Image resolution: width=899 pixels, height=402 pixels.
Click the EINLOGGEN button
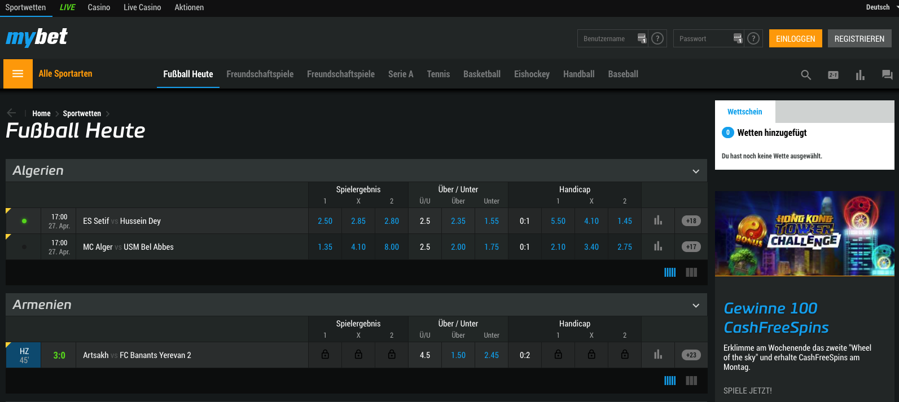point(795,38)
